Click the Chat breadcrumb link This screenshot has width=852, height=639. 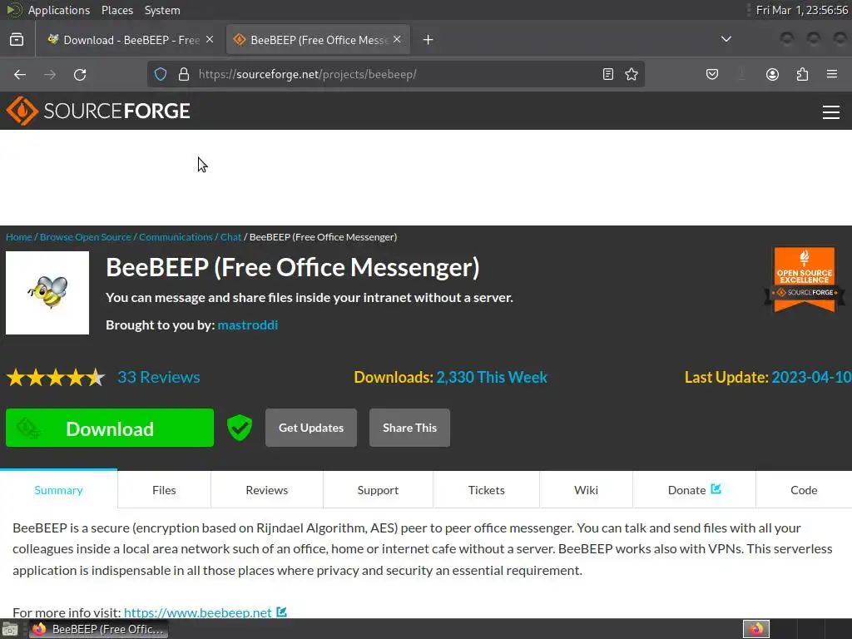[x=230, y=237]
